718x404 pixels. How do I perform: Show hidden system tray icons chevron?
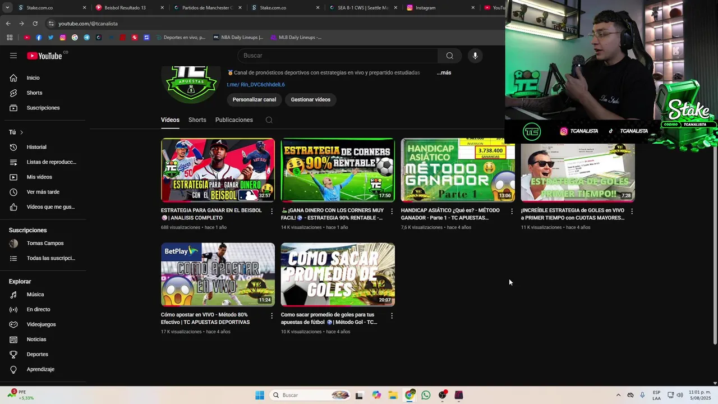tap(618, 395)
